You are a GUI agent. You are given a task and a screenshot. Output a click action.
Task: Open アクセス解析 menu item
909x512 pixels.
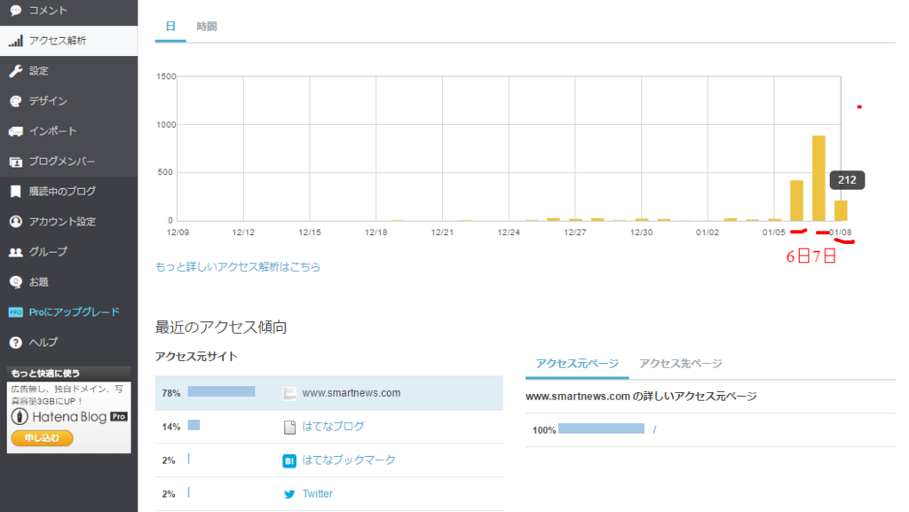point(58,41)
